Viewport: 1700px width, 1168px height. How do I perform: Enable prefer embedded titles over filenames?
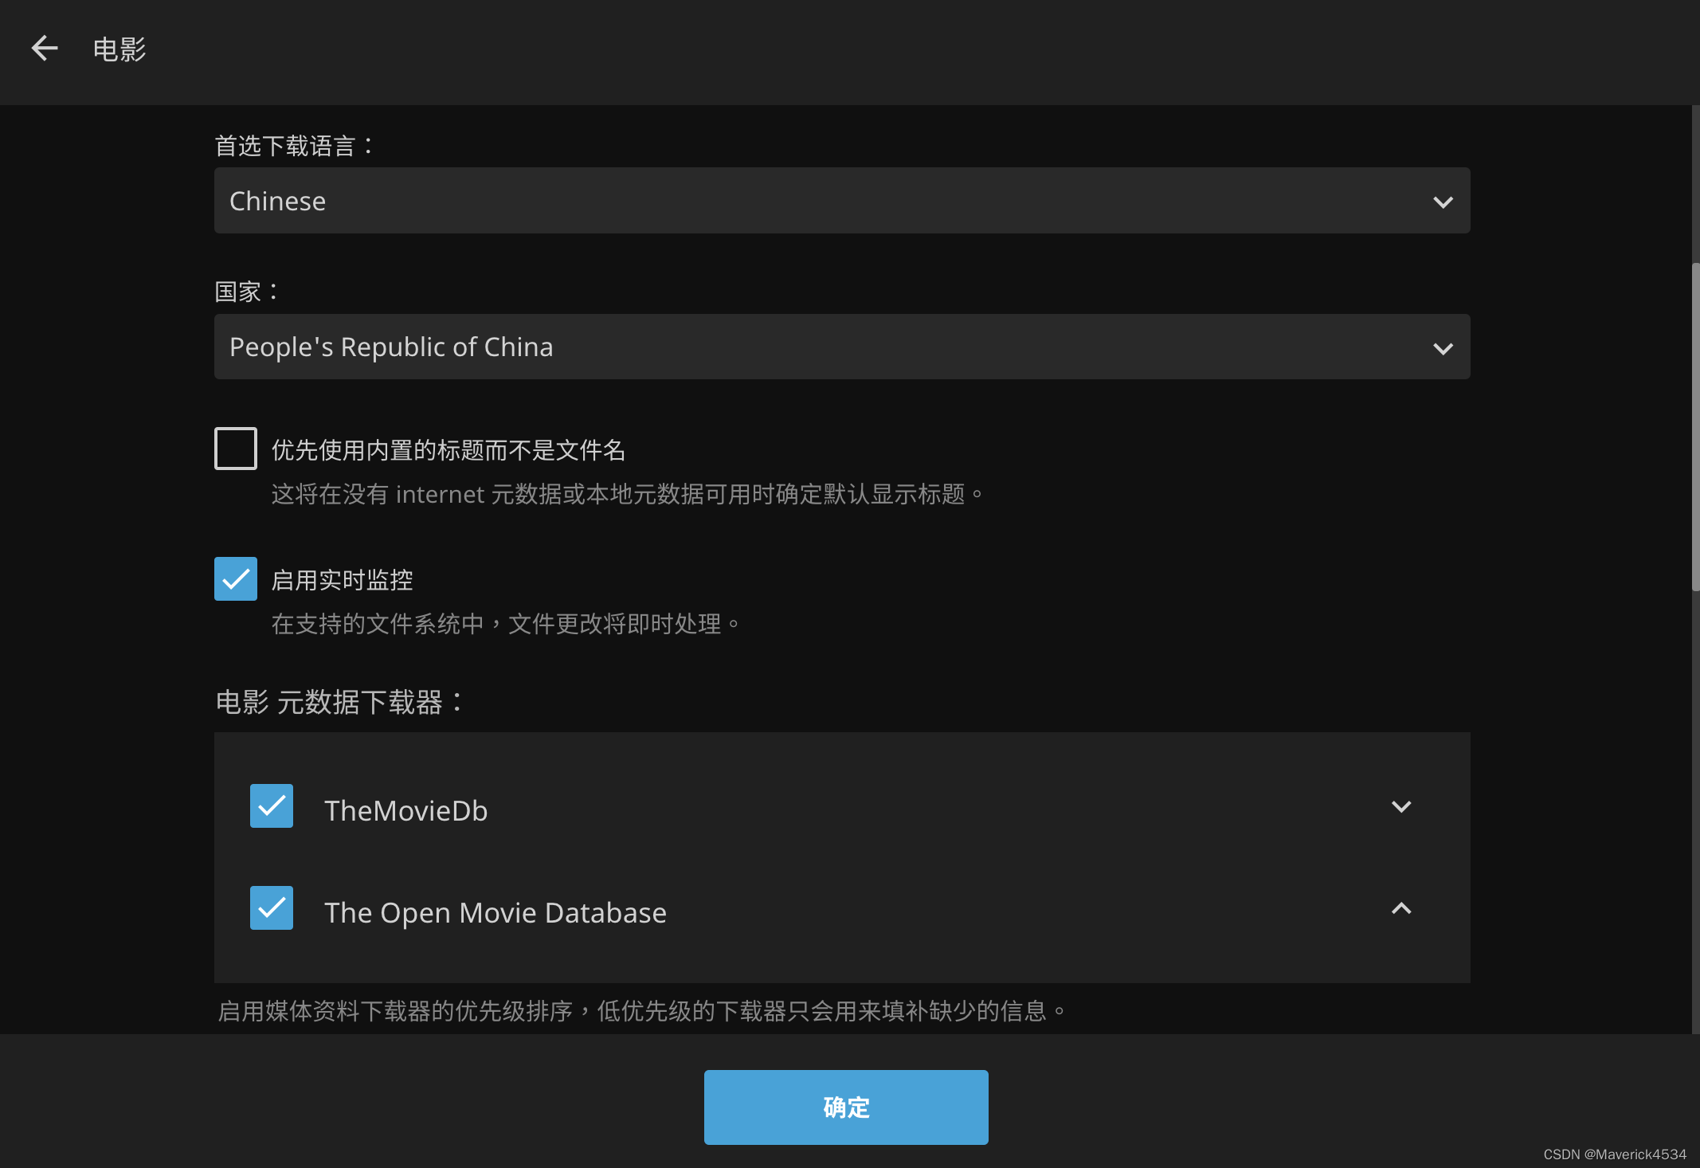[x=235, y=449]
